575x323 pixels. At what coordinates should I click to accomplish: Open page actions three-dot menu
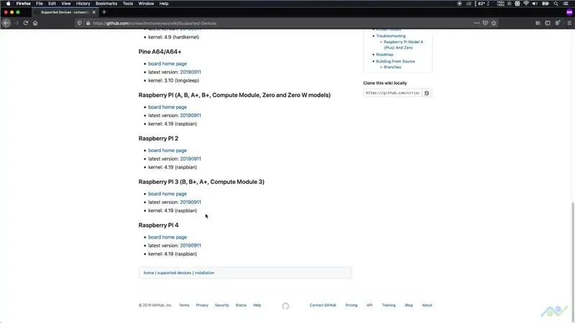coord(477,23)
